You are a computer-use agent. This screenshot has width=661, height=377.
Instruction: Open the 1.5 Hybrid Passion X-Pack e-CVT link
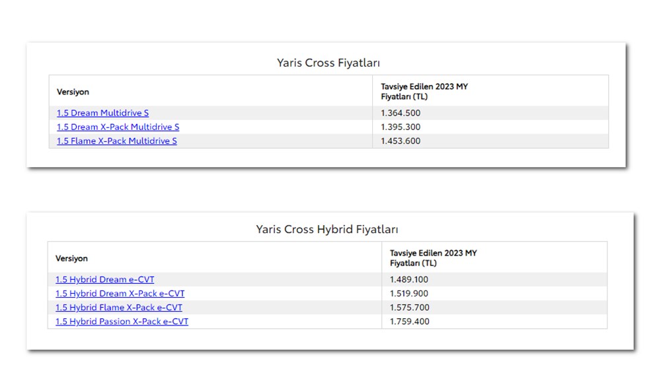pos(122,322)
